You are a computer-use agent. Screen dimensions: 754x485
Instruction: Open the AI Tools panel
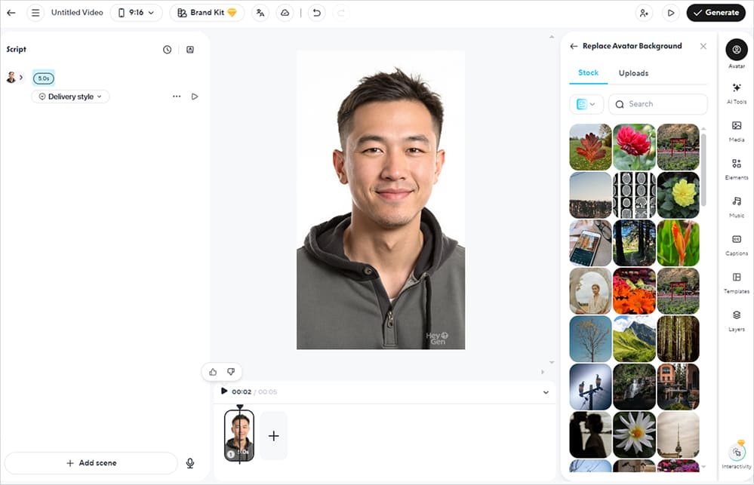(736, 91)
